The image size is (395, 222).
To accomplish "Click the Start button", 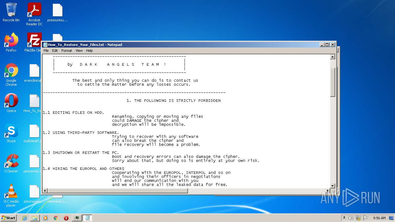I will (x=8, y=218).
